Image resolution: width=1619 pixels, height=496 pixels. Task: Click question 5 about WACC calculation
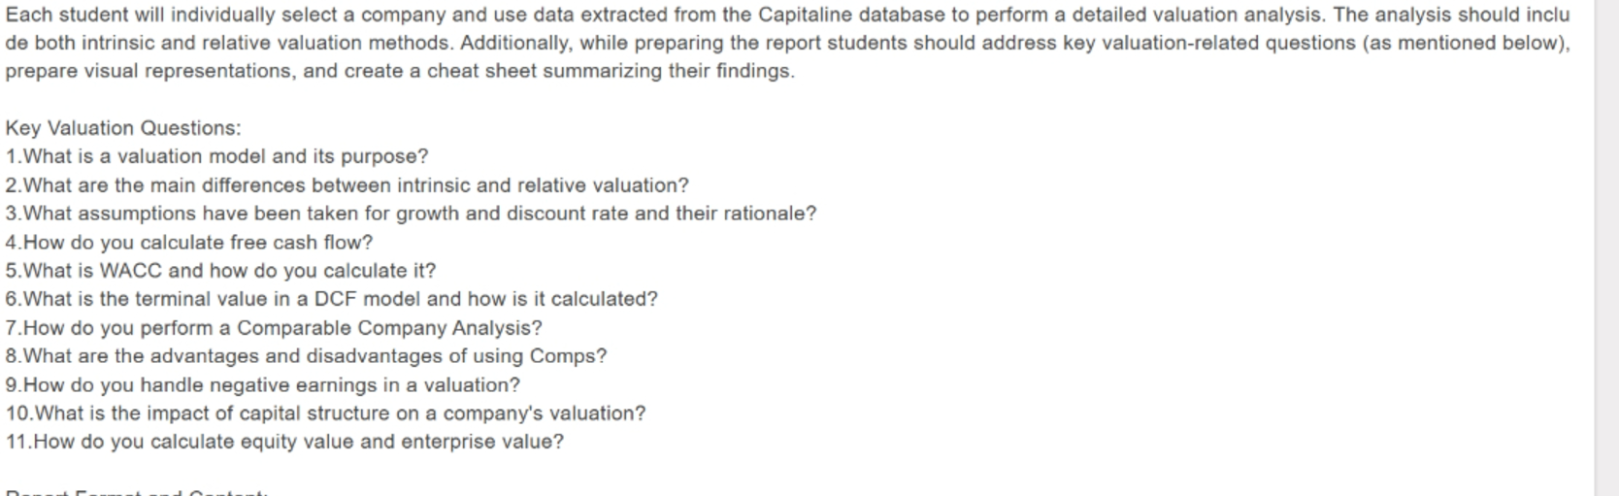click(x=220, y=271)
